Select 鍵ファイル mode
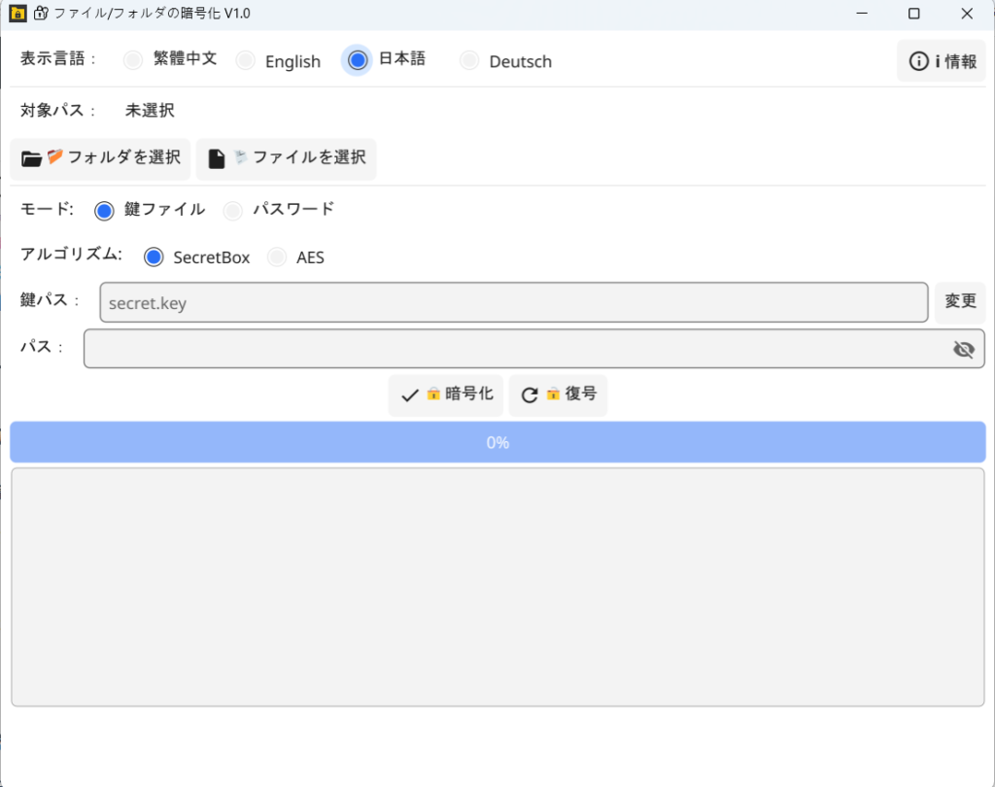This screenshot has height=787, width=995. [105, 210]
